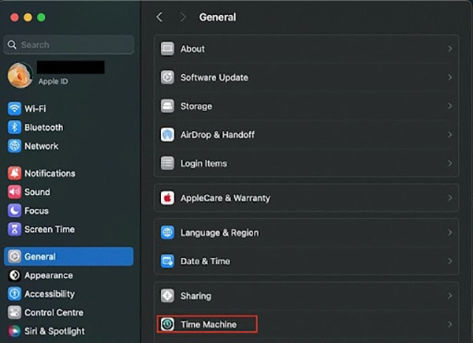The width and height of the screenshot is (473, 343).
Task: Click the Login Items chevron
Action: (450, 163)
